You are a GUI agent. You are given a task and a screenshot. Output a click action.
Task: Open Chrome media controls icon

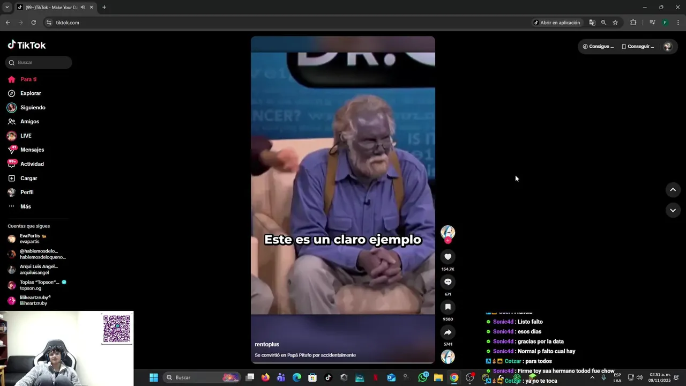[x=652, y=23]
